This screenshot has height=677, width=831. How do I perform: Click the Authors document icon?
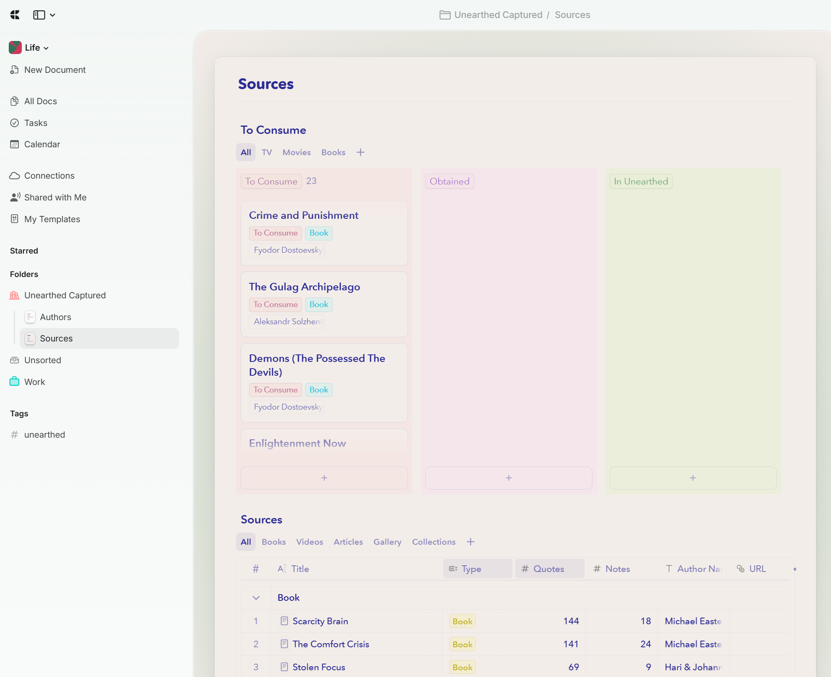30,317
